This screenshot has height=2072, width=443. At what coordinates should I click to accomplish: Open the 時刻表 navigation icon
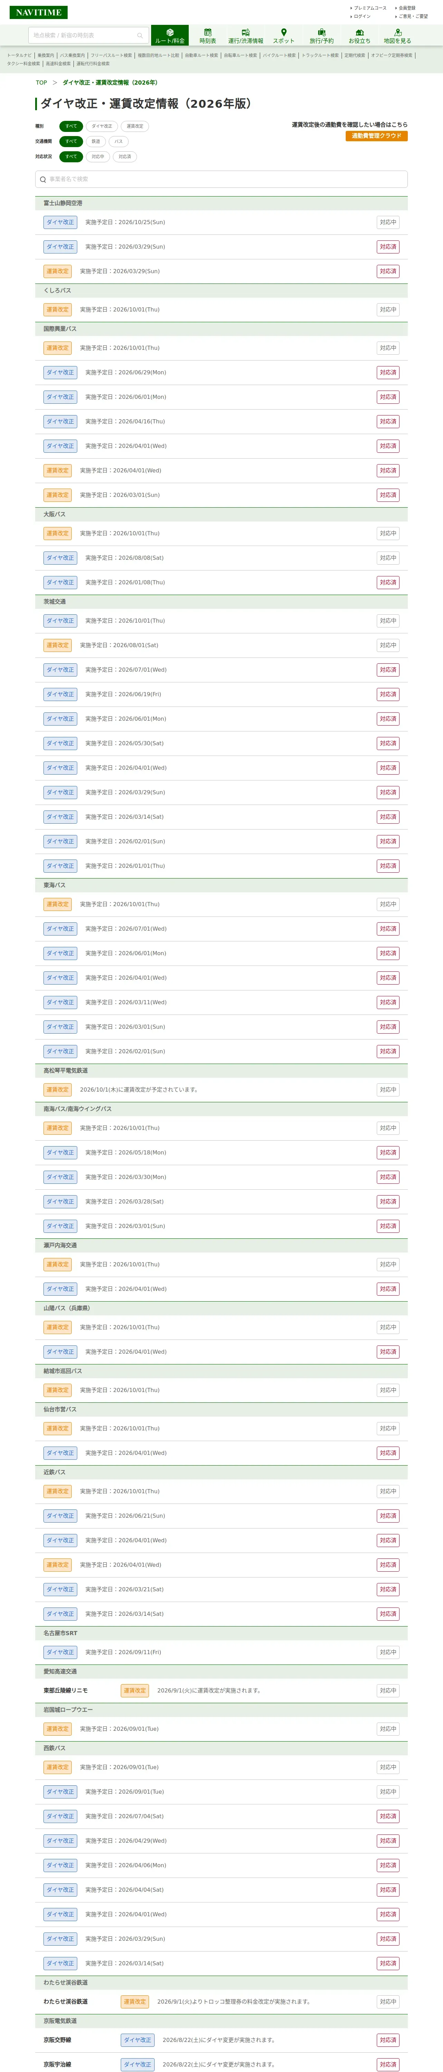coord(207,35)
